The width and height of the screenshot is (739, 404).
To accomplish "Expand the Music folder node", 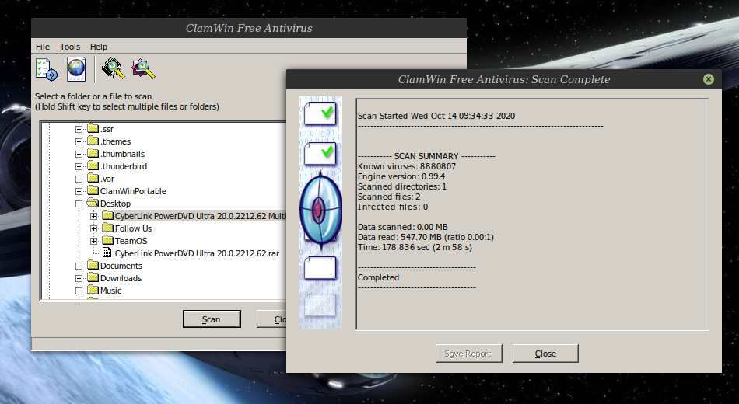I will (x=79, y=291).
